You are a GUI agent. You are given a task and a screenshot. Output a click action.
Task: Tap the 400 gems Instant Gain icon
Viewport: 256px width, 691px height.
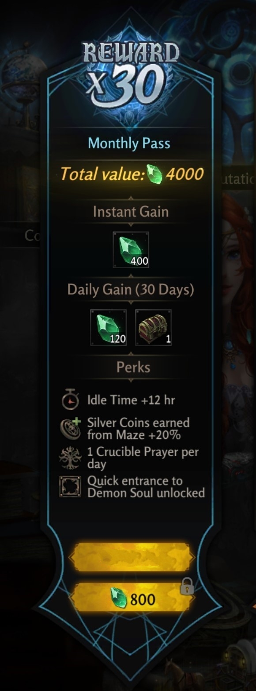click(131, 249)
